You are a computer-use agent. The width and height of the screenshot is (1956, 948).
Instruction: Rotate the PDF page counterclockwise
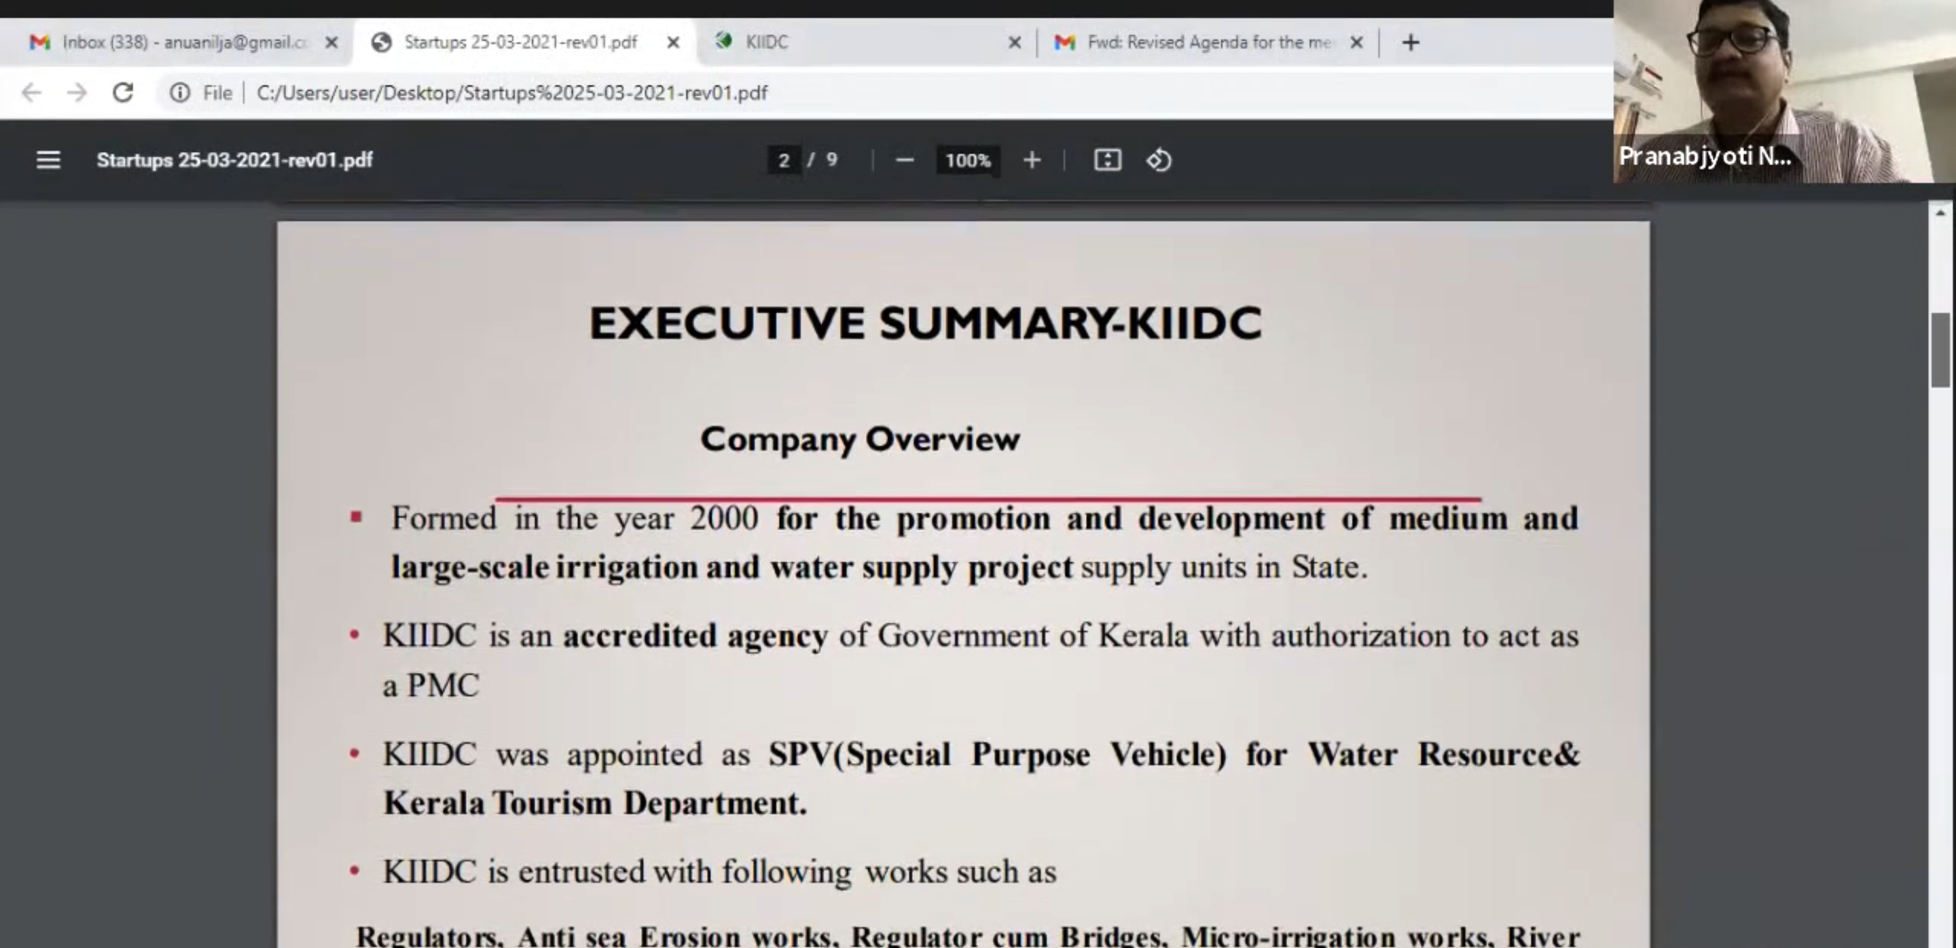pos(1159,160)
